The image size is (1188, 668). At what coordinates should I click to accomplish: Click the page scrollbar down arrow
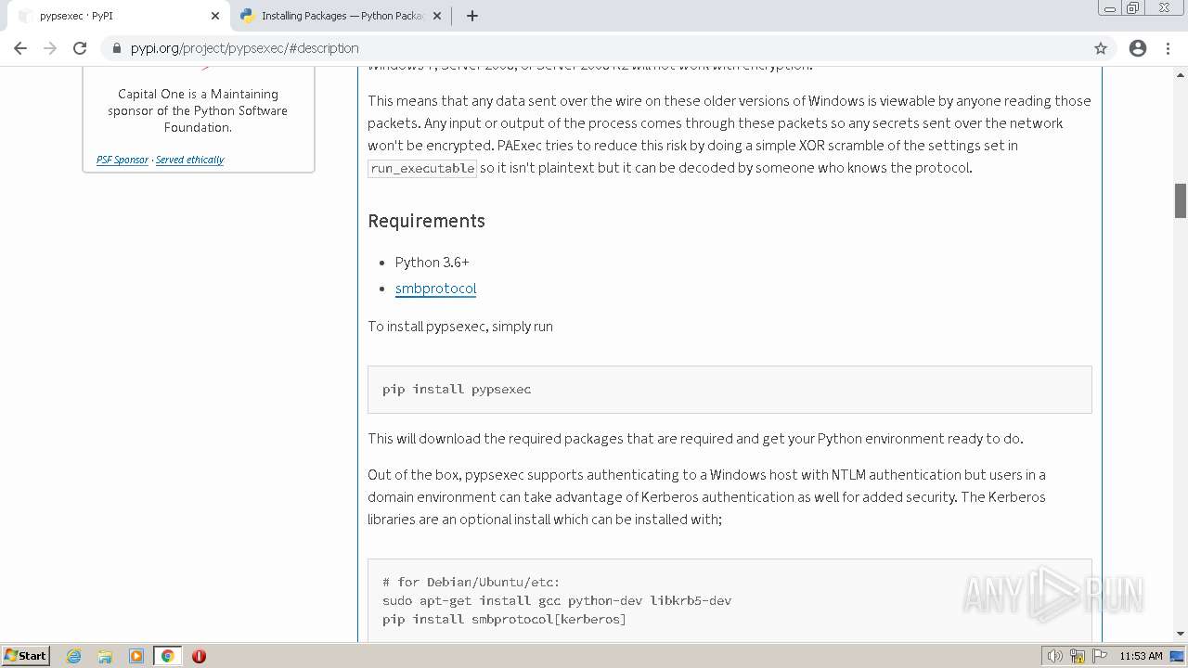click(x=1181, y=634)
